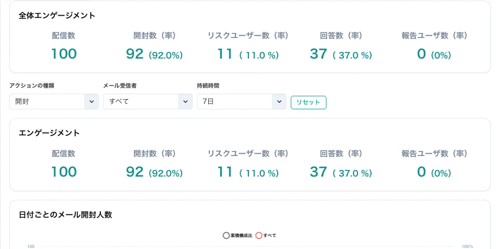Image resolution: width=499 pixels, height=249 pixels.
Task: Click the すべて mail recipient field
Action: pyautogui.click(x=141, y=102)
